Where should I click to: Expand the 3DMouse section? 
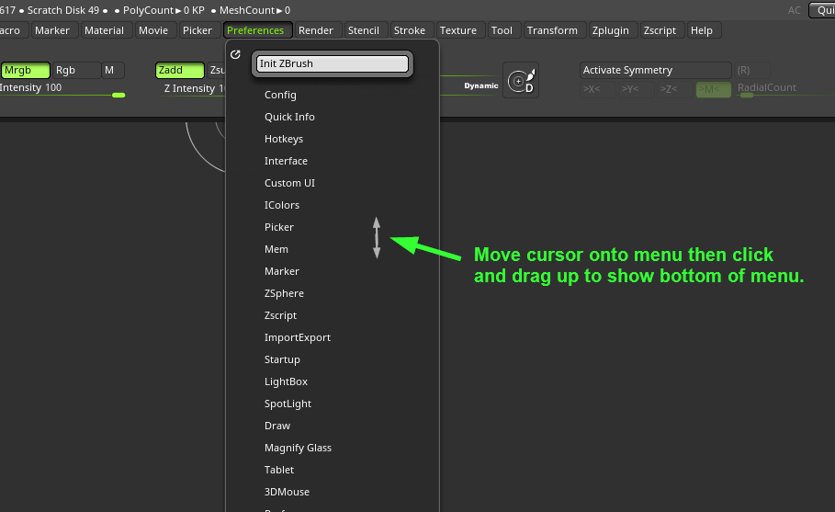coord(287,492)
